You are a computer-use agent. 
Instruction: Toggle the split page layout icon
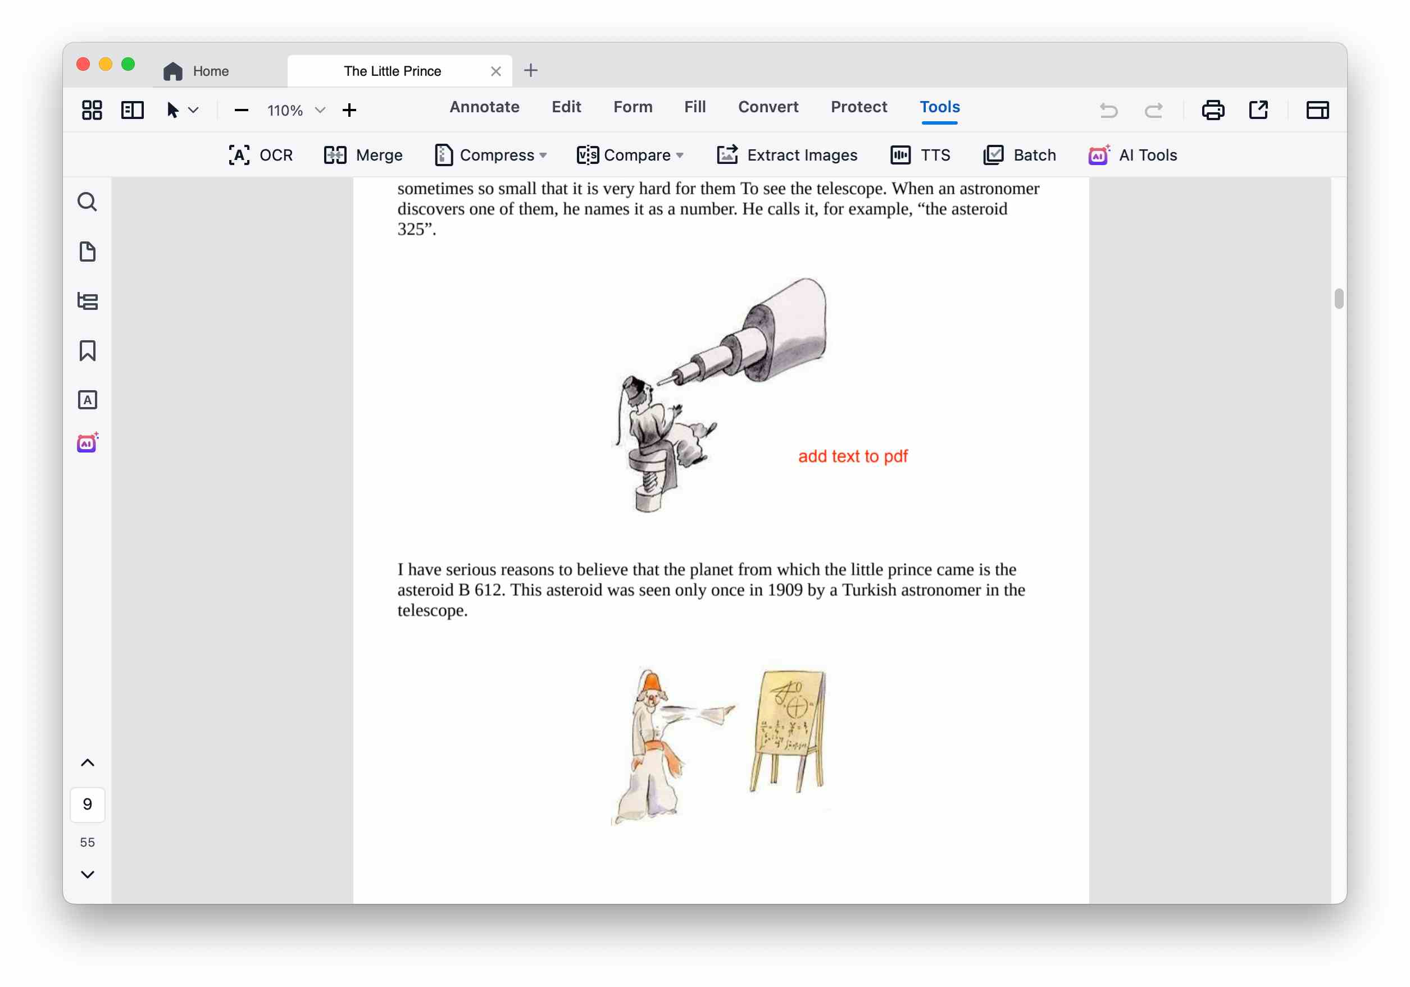point(133,111)
